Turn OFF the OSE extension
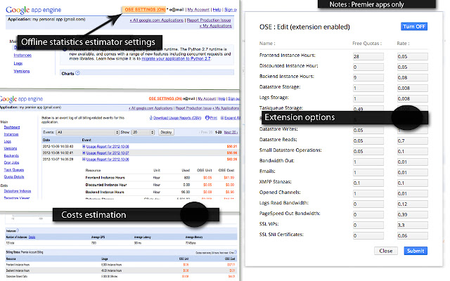The width and height of the screenshot is (450, 281). click(414, 27)
